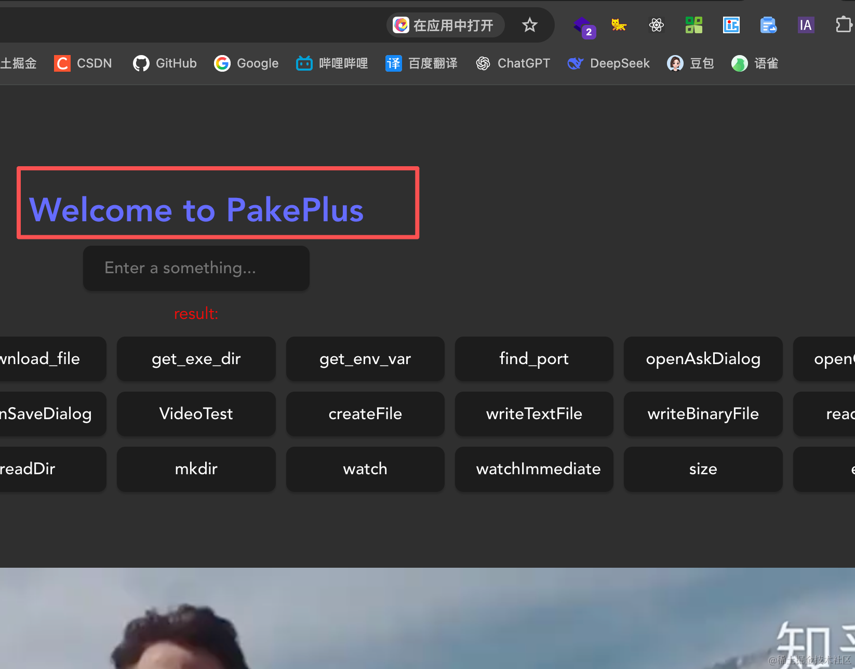Bookmark this page with the star icon
The width and height of the screenshot is (855, 669).
[529, 25]
